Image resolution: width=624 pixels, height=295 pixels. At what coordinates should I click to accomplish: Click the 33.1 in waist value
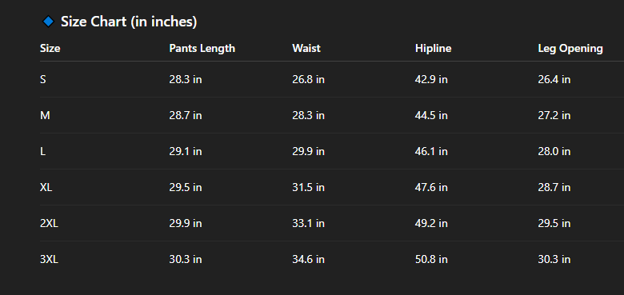[309, 223]
